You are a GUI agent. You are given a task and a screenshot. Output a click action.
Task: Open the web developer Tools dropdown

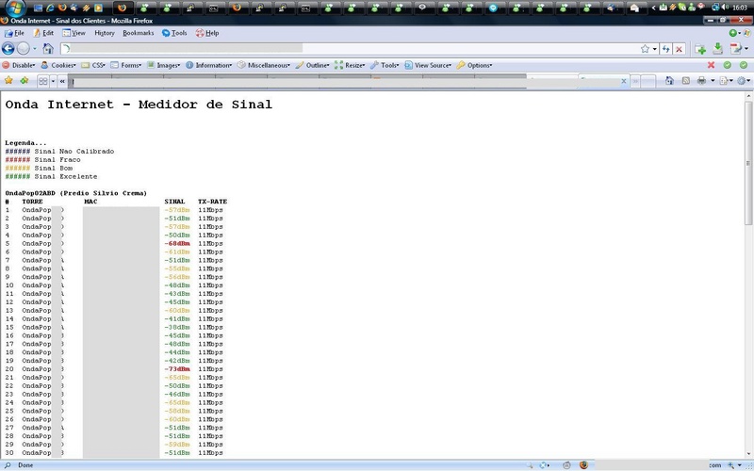[385, 65]
